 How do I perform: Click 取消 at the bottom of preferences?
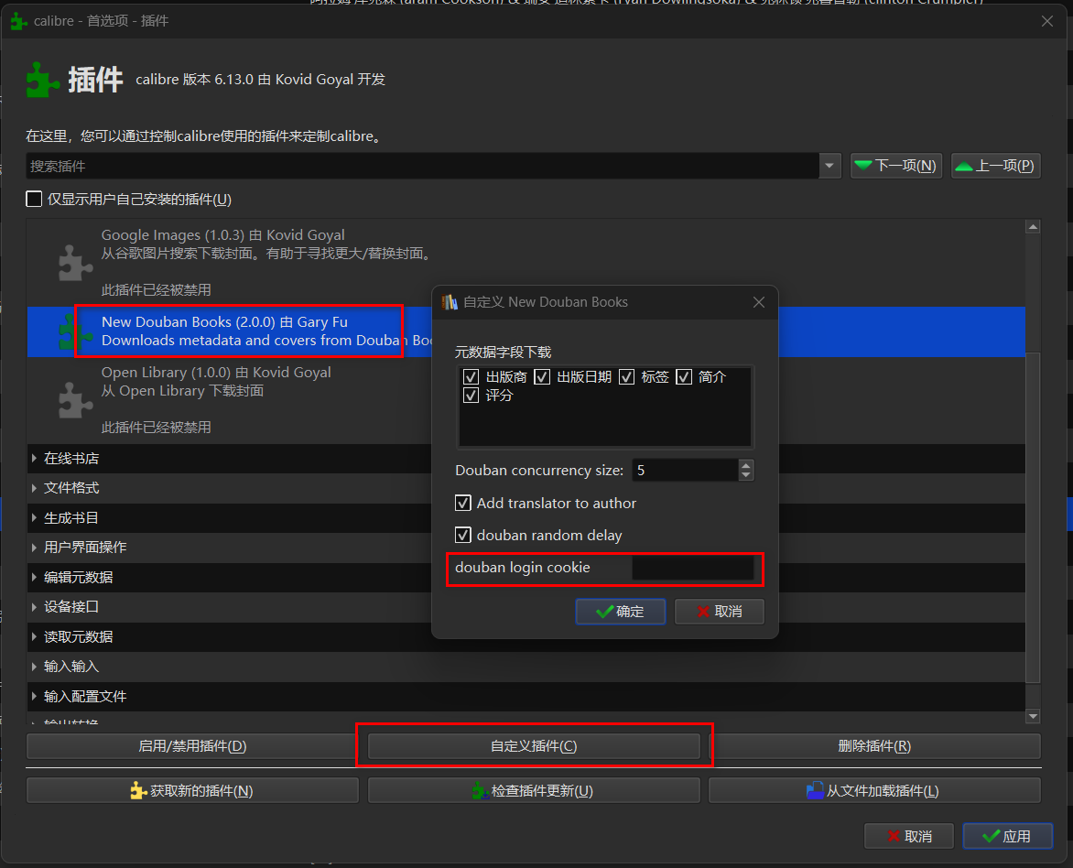(x=909, y=836)
